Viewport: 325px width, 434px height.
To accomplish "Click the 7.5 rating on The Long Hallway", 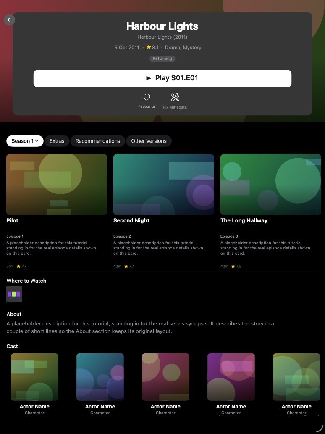I will click(x=236, y=266).
